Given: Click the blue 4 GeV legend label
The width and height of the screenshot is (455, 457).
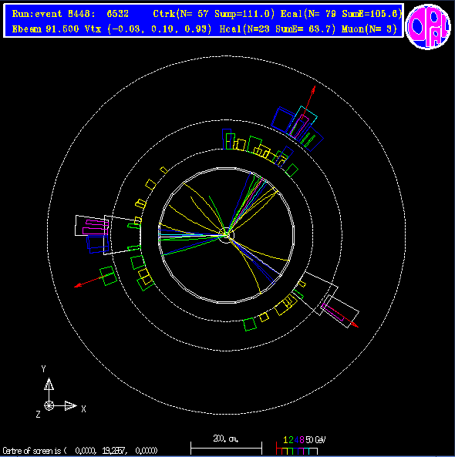Looking at the screenshot, I should coord(296,439).
